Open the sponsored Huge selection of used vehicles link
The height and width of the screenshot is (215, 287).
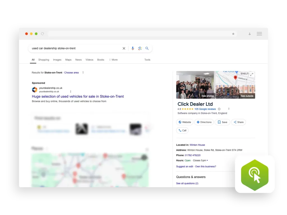(78, 96)
